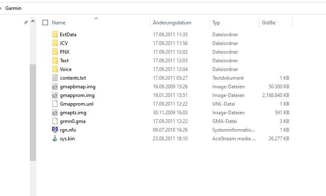This screenshot has width=326, height=196.
Task: Click the date 23.08.2011 18:10
Action: [x=170, y=139]
